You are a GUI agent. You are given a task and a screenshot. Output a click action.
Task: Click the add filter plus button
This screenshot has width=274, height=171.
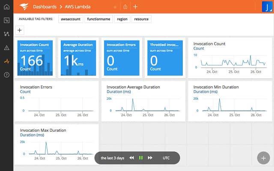click(20, 30)
